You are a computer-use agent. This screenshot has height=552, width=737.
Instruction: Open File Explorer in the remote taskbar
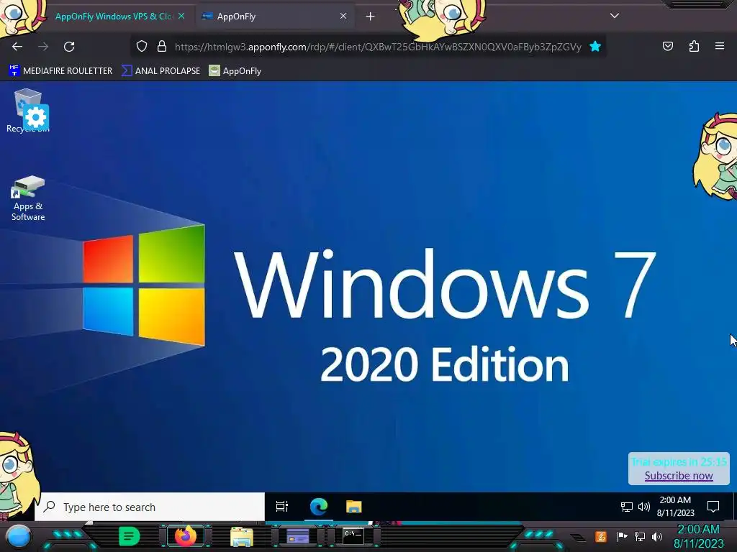point(353,507)
